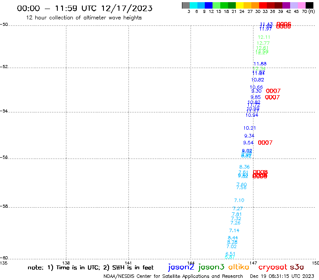Click the wave height value 7.10
The image size is (319, 280).
(x=239, y=200)
